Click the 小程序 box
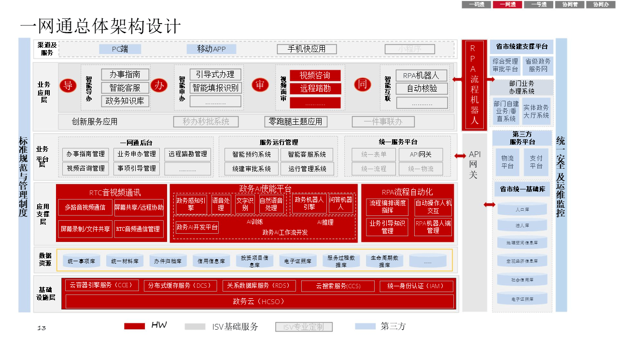Viewport: 618px width, 347px height. 410,49
